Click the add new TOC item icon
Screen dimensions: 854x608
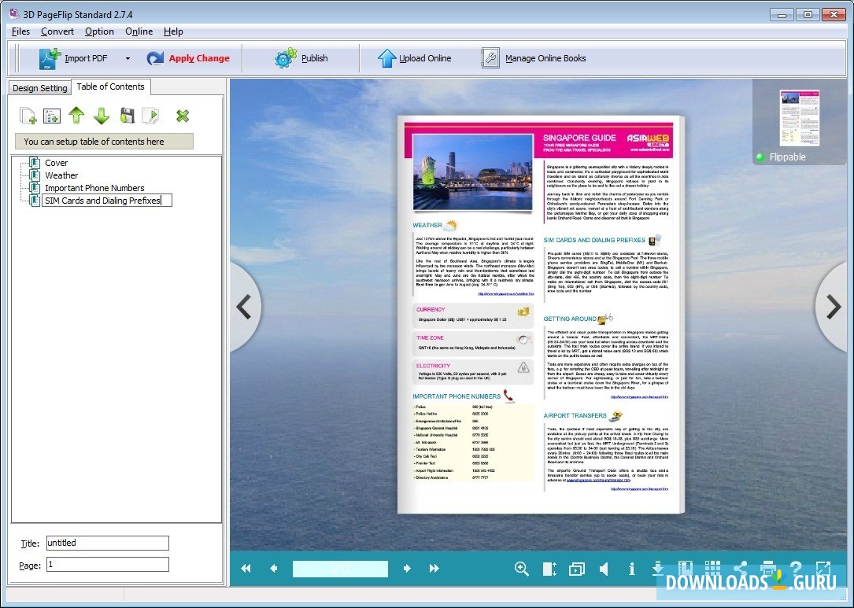point(28,116)
